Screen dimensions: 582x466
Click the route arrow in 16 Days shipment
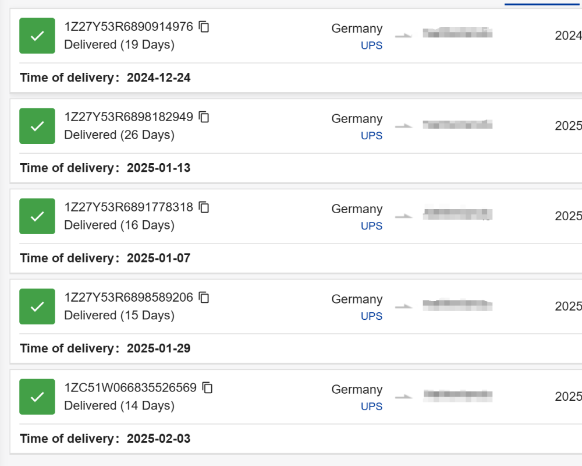(404, 216)
